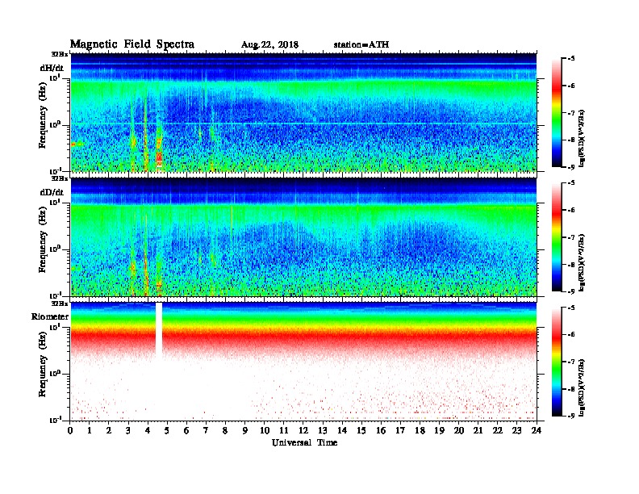Click the "Universal Time" axis label
The image size is (639, 494).
pos(304,442)
